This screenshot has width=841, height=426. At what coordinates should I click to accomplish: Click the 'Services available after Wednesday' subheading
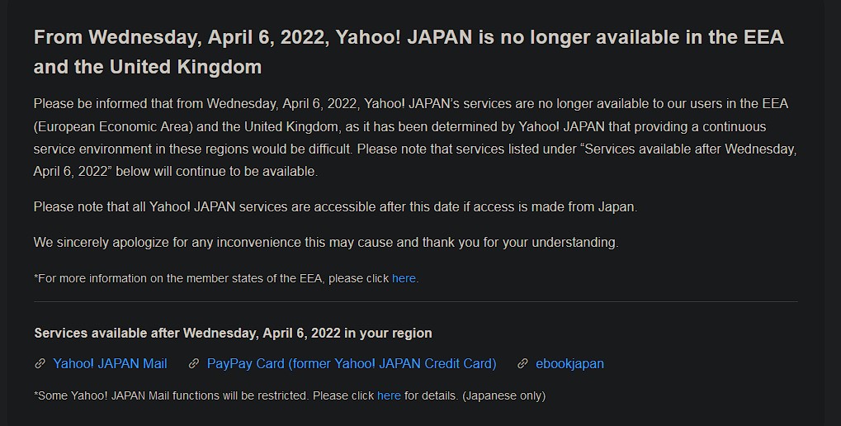(233, 334)
